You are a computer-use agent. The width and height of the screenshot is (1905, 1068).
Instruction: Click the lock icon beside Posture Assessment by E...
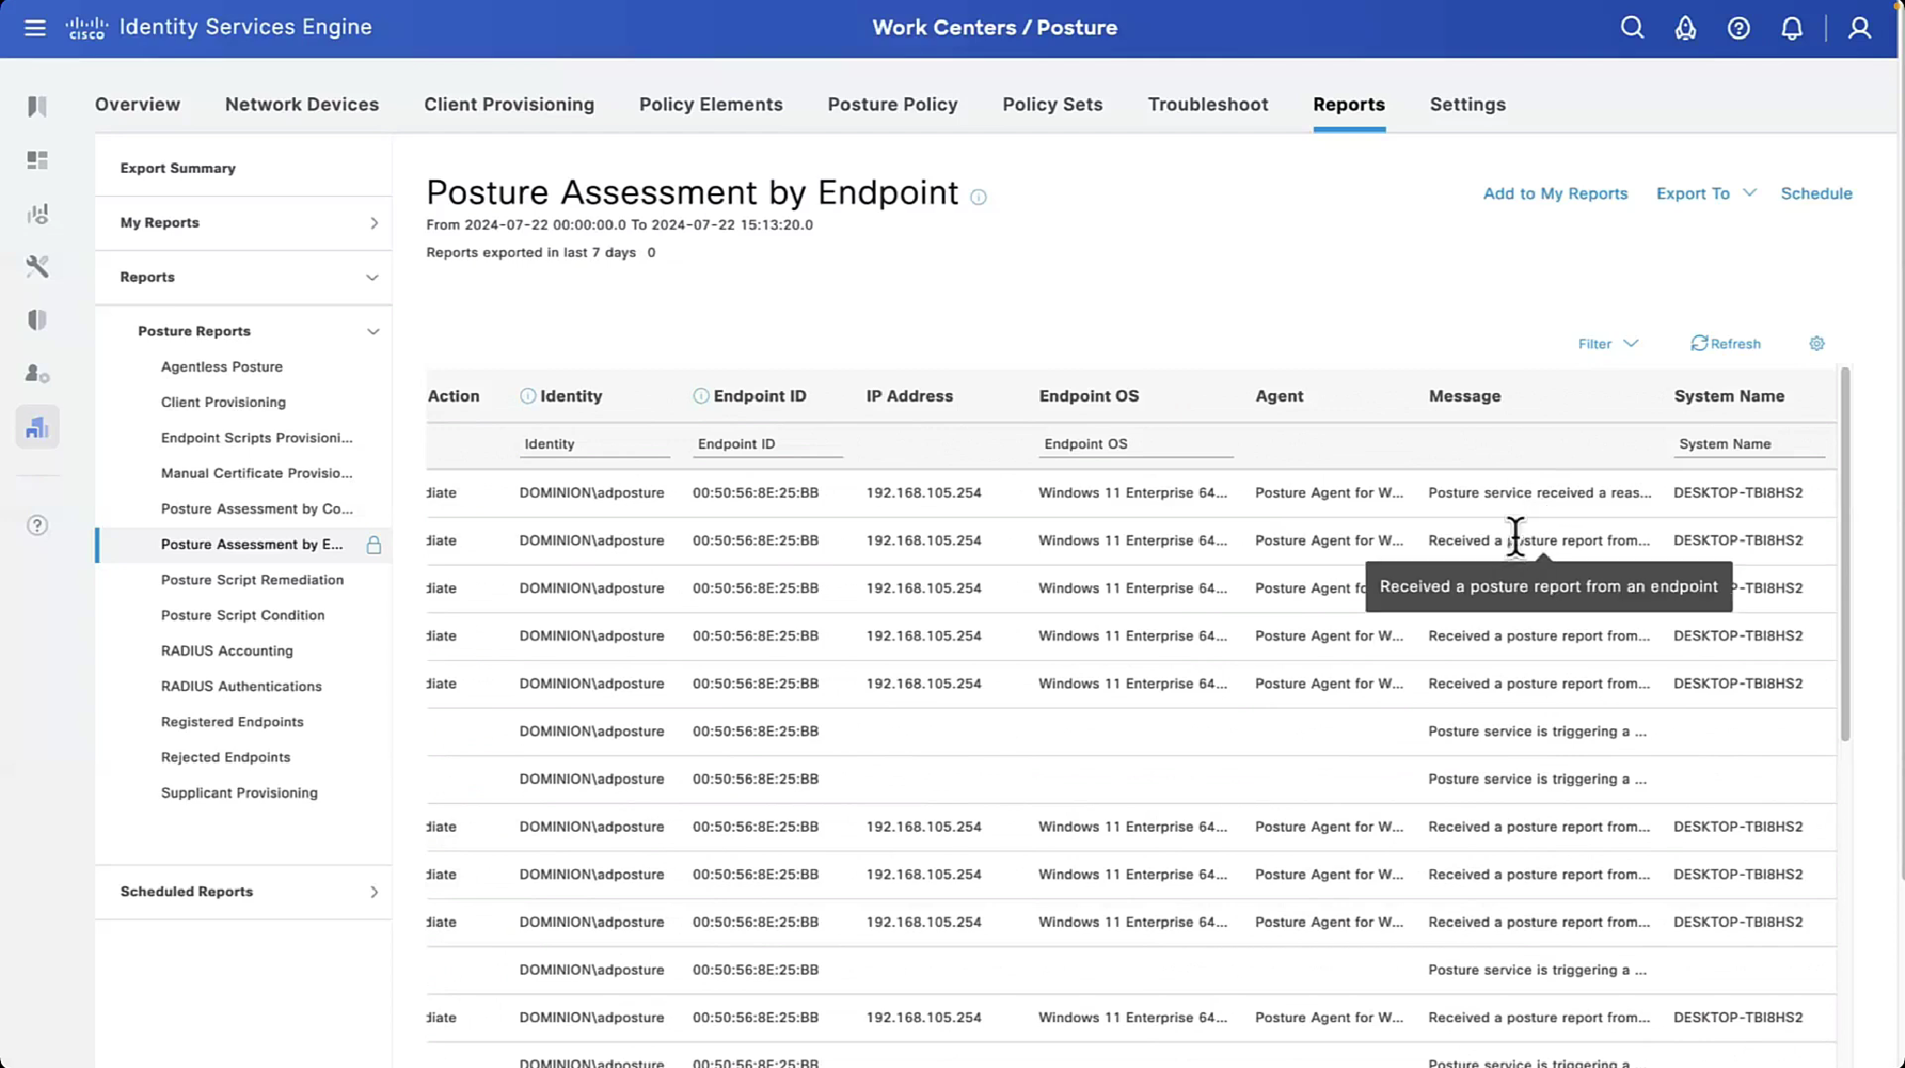374,544
